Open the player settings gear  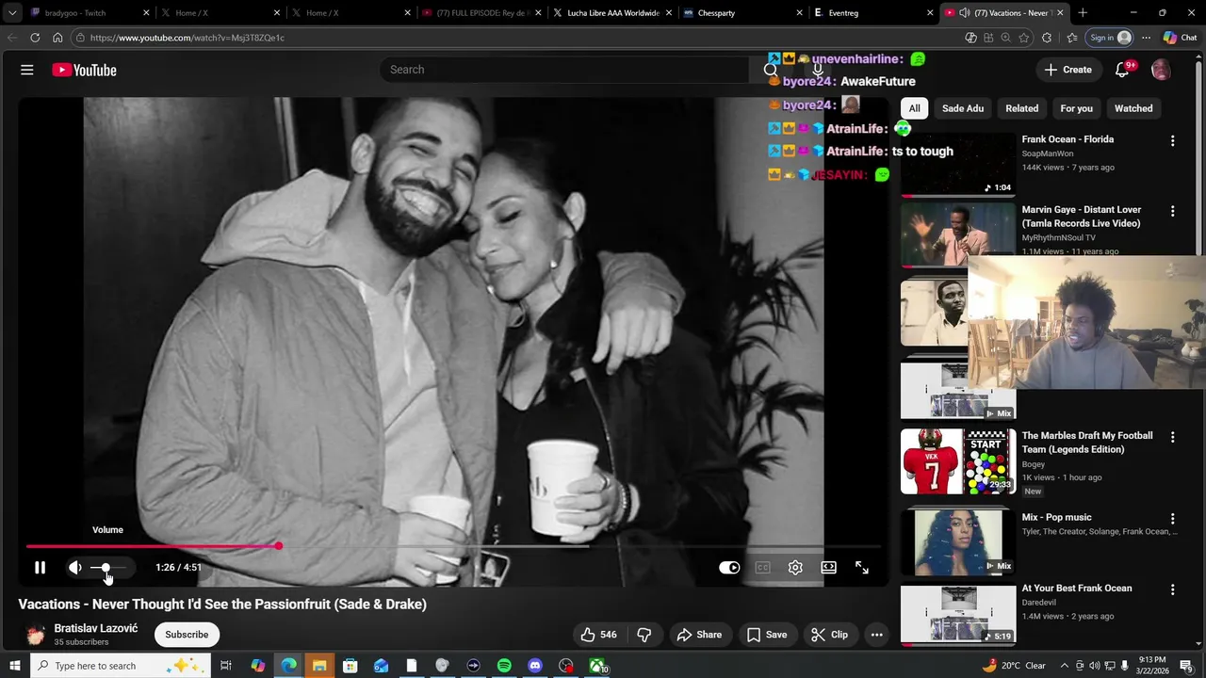point(795,567)
